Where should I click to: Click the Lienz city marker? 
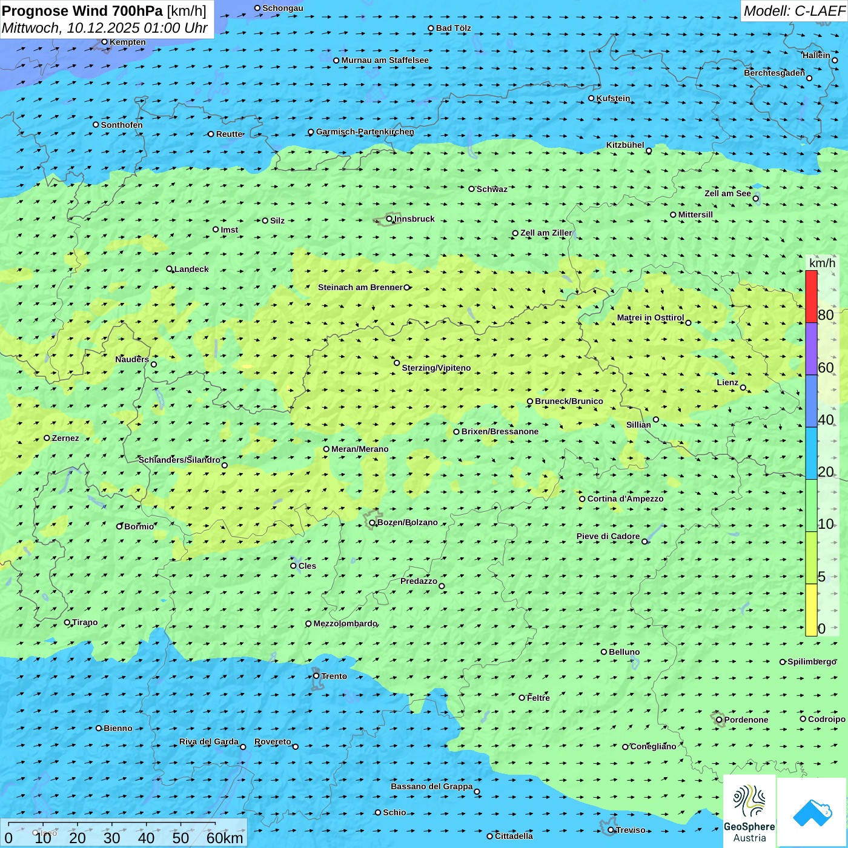point(743,388)
